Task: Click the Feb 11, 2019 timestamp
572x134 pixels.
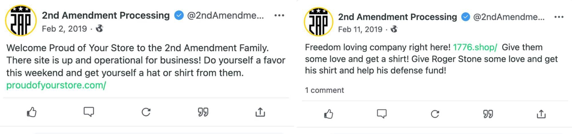Action: (360, 29)
